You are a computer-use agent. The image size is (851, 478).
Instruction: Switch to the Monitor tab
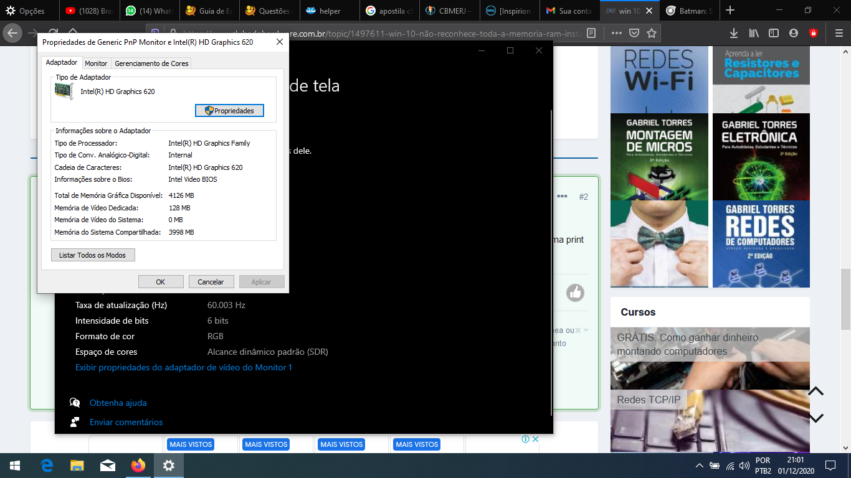pyautogui.click(x=96, y=63)
